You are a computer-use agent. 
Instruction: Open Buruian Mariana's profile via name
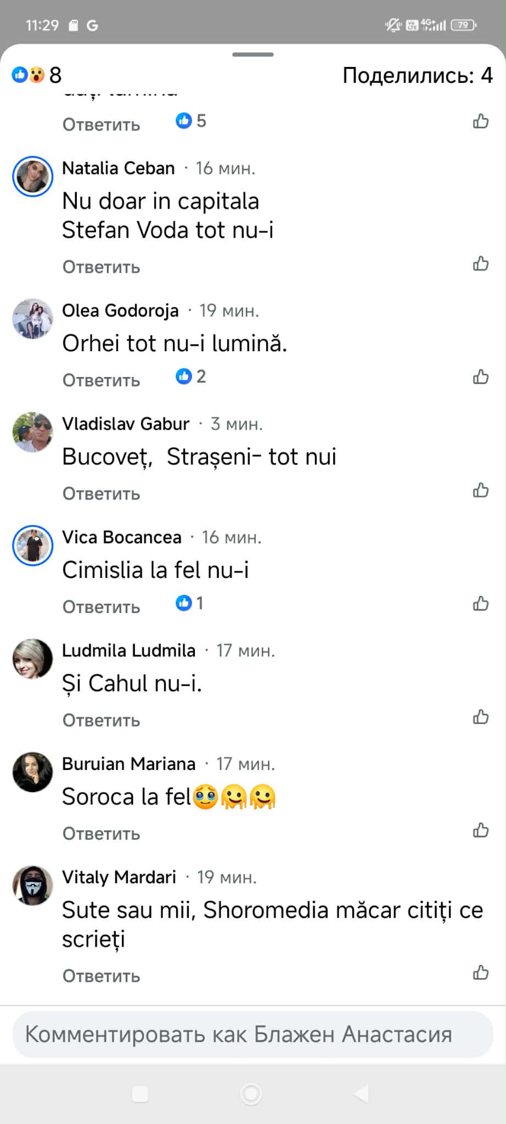(129, 763)
